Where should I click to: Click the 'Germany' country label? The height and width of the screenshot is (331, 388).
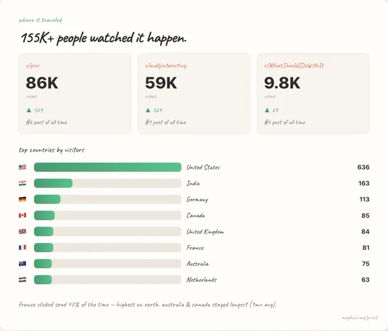point(197,200)
